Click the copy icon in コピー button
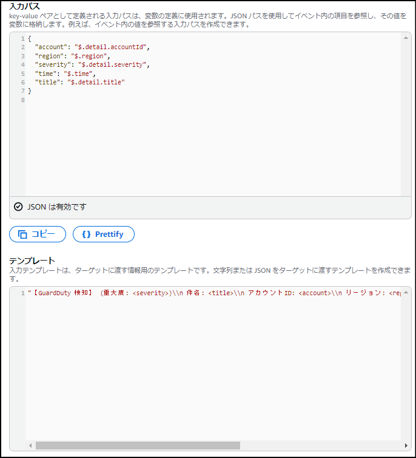 pos(22,234)
